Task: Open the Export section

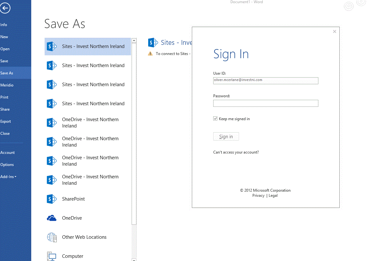Action: 5,121
